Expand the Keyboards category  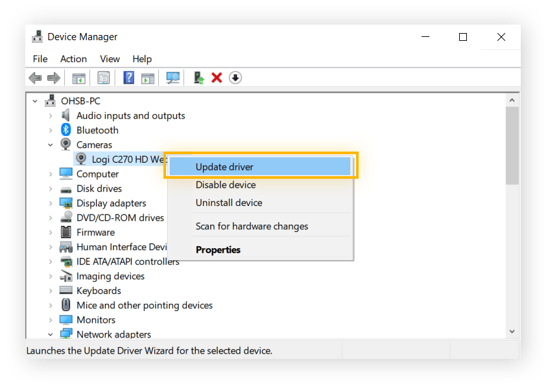pos(51,291)
